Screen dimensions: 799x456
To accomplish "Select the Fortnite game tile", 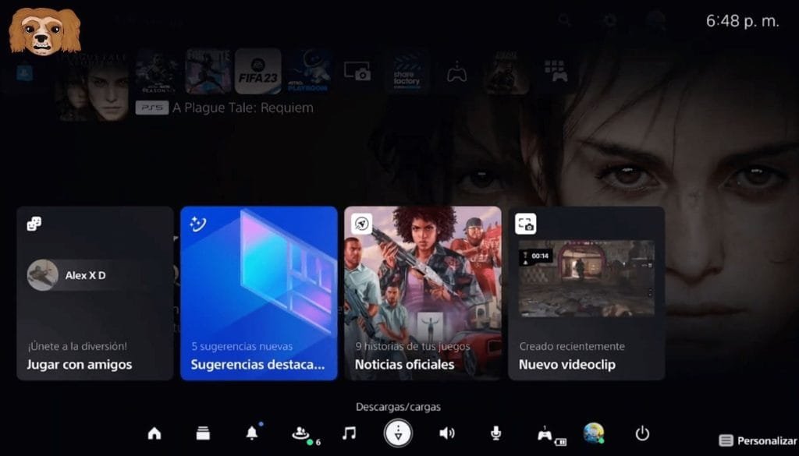I will click(208, 71).
